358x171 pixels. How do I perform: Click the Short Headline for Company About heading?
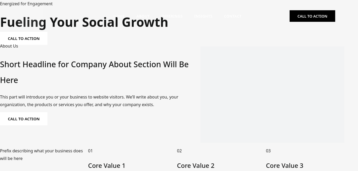coord(94,72)
